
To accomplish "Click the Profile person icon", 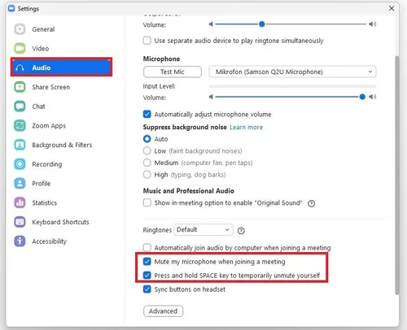I will tap(20, 184).
